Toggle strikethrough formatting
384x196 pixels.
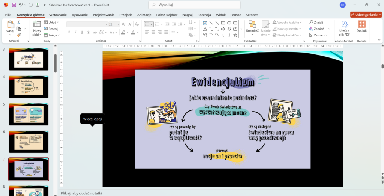(94, 32)
